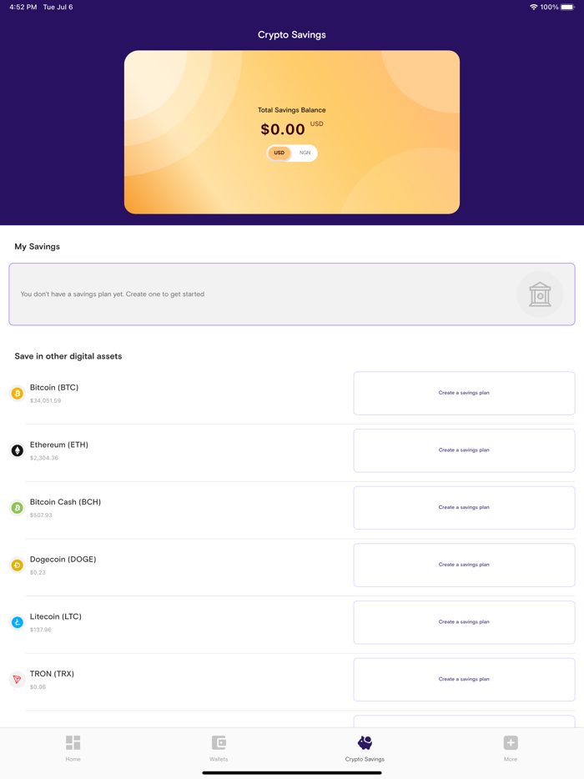Open the More menu

pyautogui.click(x=511, y=746)
